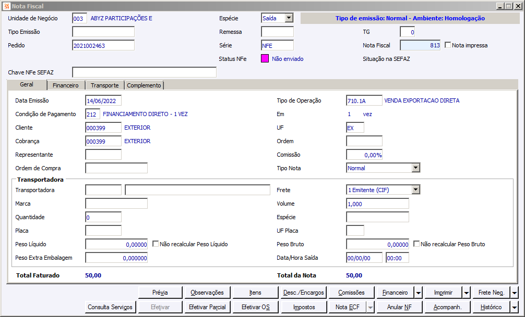
Task: Select the Complemento tab
Action: (144, 85)
